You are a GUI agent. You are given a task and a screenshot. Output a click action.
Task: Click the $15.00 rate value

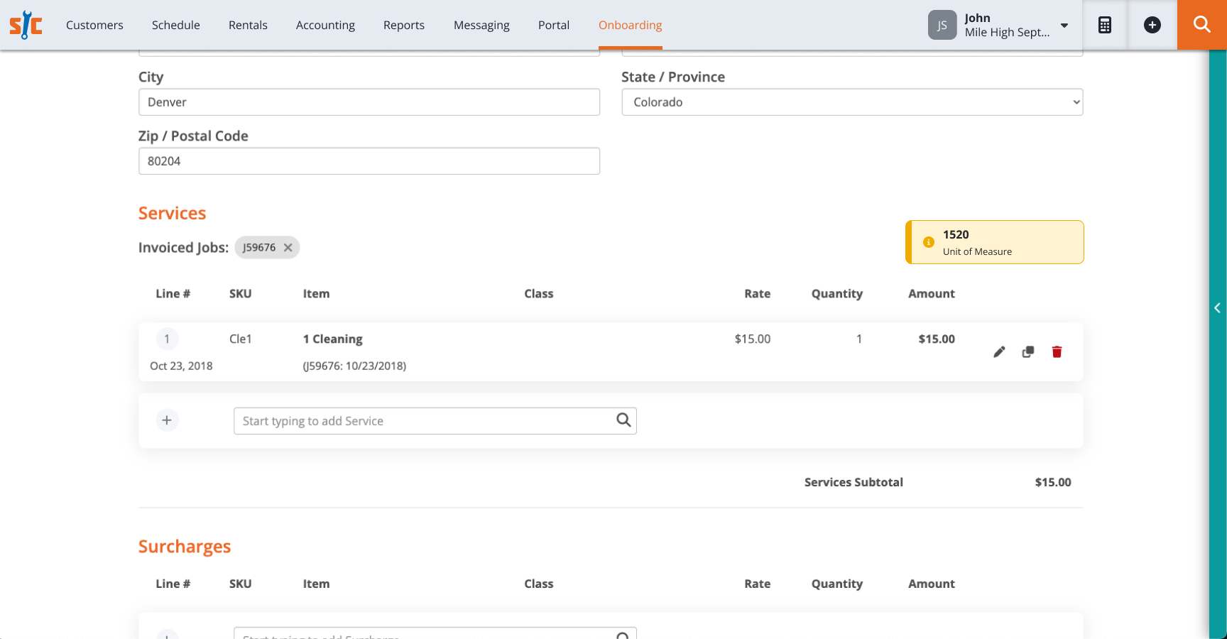753,339
